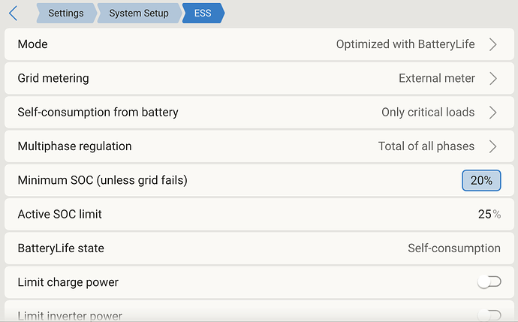Select the Self-consumption from battery label
Viewport: 518px width, 322px height.
pos(98,113)
